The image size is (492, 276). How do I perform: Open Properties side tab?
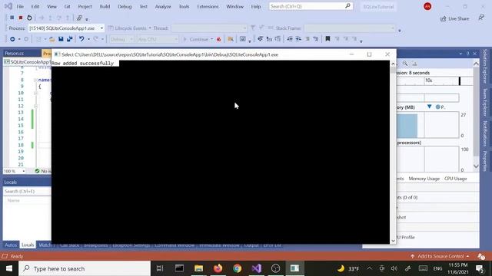click(485, 162)
